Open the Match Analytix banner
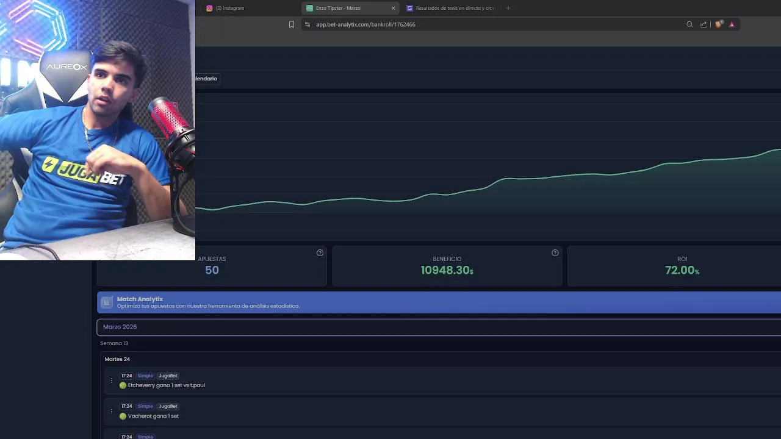The image size is (781, 439). click(439, 302)
